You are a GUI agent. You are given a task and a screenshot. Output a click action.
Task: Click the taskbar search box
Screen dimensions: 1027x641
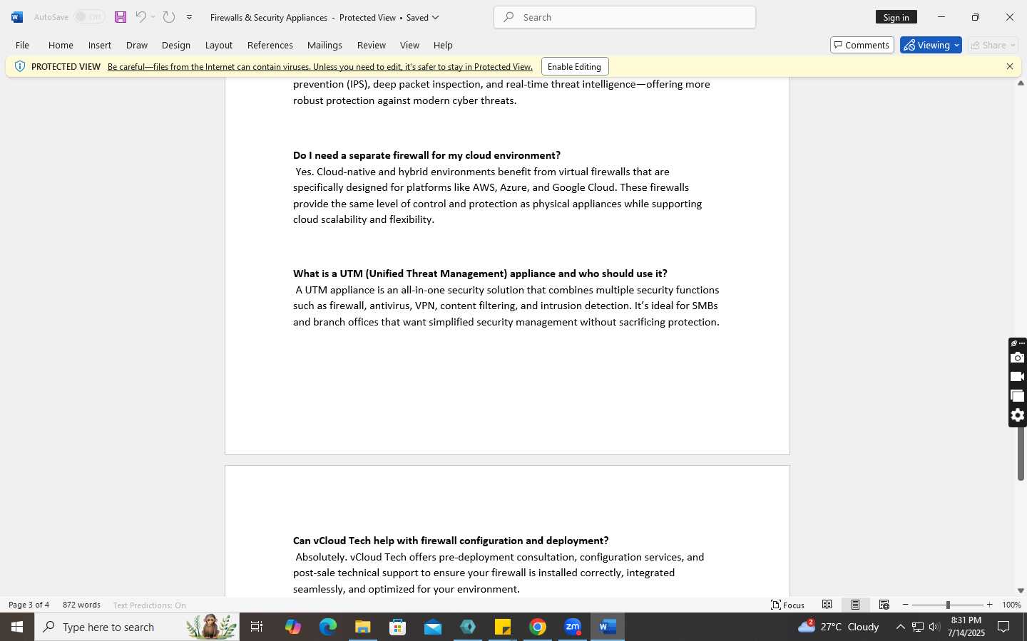click(x=137, y=627)
